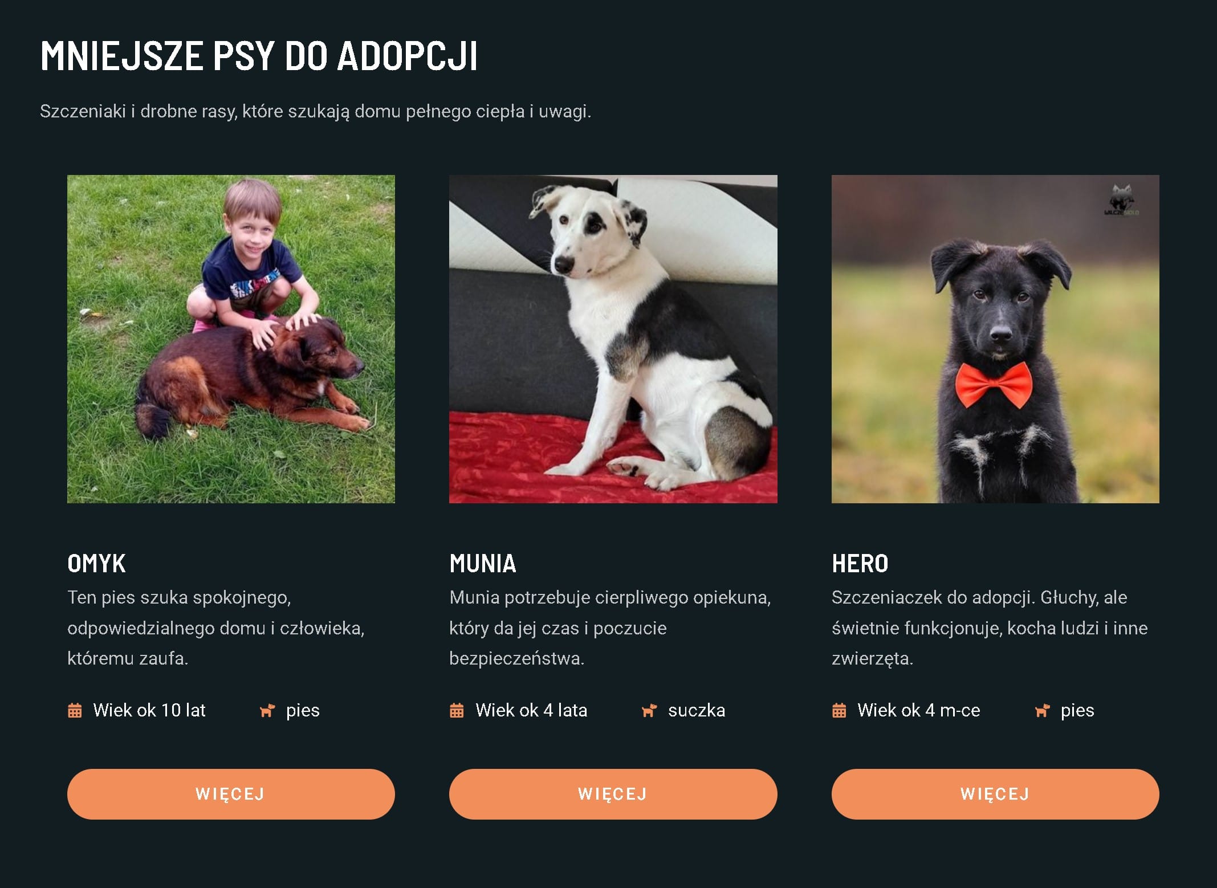Click the dog icon next to Hero's pies label
1217x888 pixels.
point(1042,711)
